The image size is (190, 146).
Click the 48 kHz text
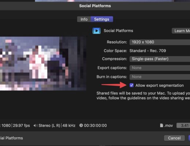(x=69, y=126)
